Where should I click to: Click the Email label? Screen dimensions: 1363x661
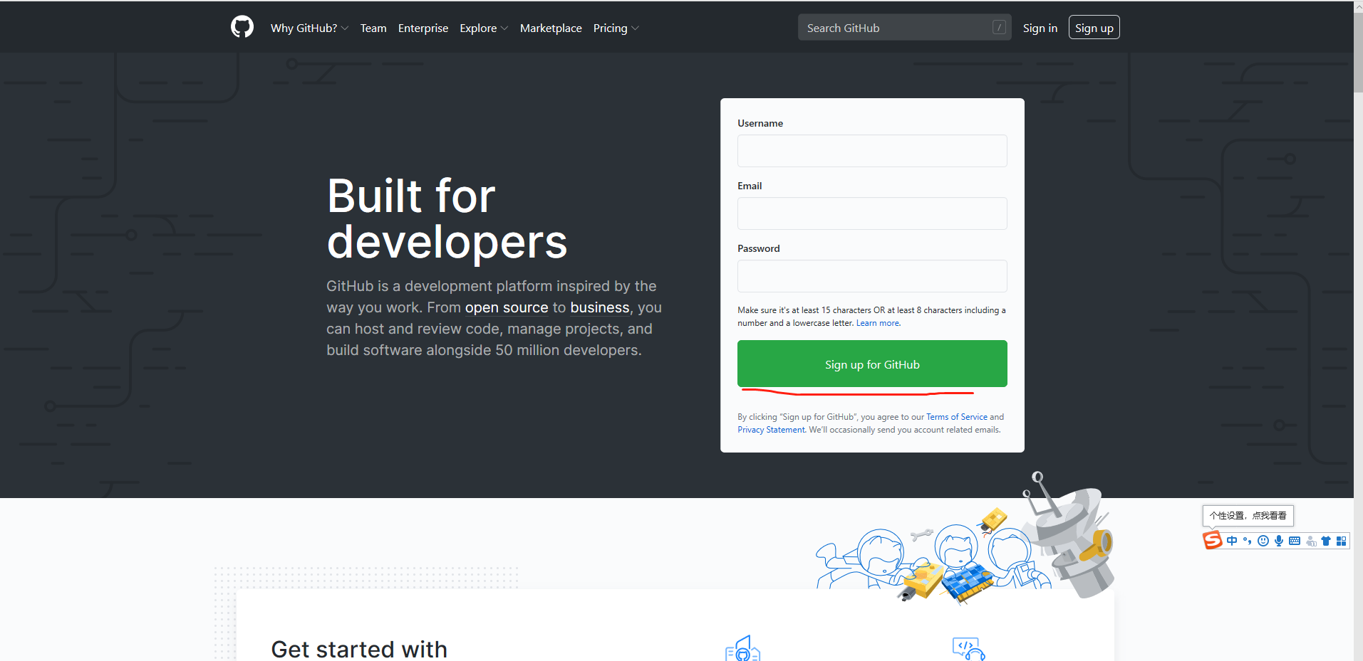pos(750,186)
